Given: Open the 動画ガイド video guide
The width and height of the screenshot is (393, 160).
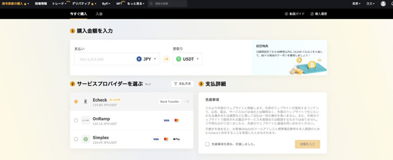Looking at the screenshot, I should click(295, 14).
